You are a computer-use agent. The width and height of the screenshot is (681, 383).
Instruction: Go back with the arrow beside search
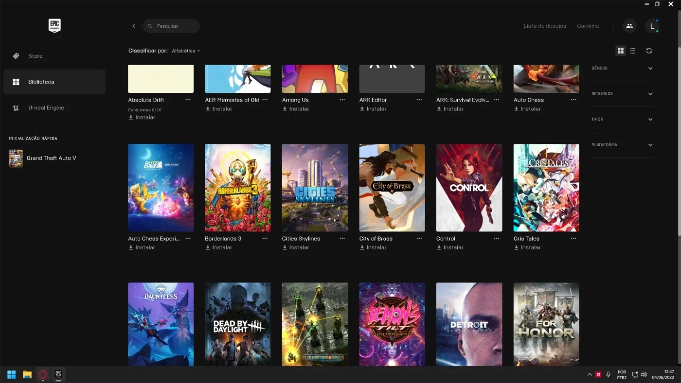[134, 26]
